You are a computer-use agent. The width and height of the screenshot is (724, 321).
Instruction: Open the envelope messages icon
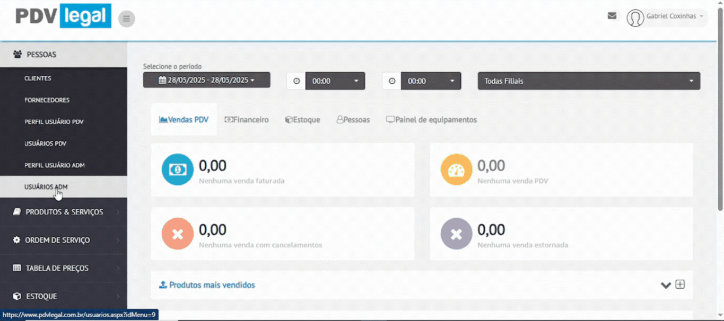click(612, 16)
